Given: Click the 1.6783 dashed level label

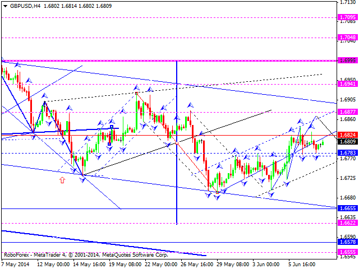Looking at the screenshot, I should tap(348, 152).
